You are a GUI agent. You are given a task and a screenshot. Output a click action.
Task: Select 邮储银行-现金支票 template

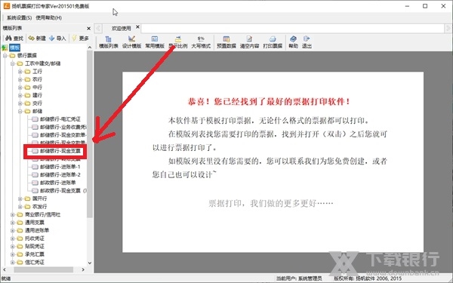coord(60,151)
